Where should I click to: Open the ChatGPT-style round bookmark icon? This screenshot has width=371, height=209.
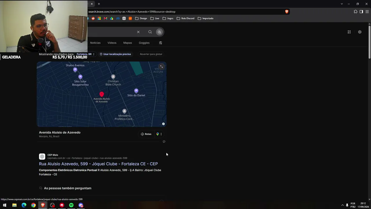tap(124, 18)
